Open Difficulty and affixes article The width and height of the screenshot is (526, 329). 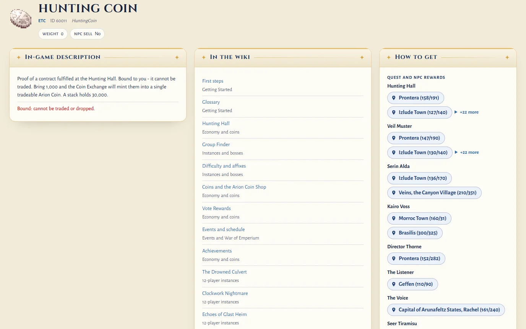[x=224, y=166]
